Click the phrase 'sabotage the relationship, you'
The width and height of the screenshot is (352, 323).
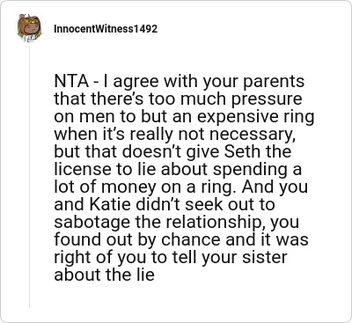[x=176, y=222]
